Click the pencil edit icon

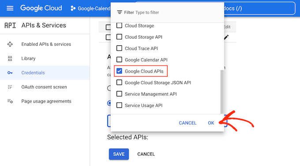point(226,37)
